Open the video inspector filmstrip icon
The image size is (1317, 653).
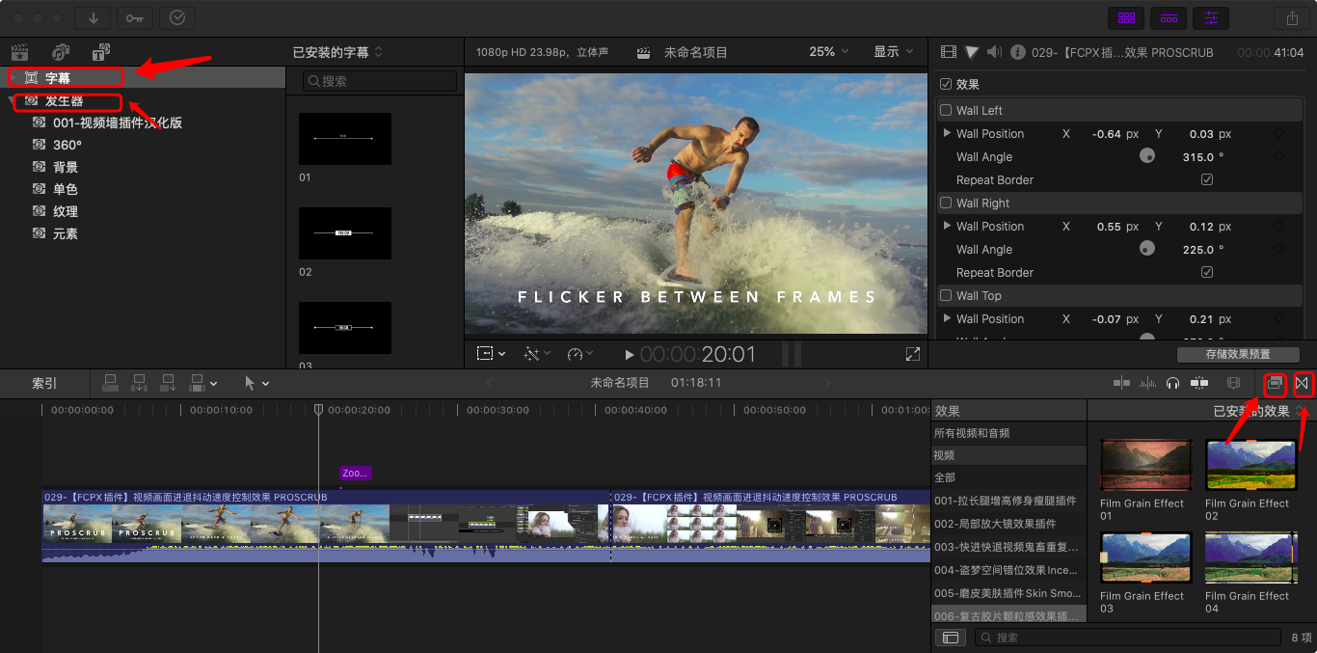949,52
